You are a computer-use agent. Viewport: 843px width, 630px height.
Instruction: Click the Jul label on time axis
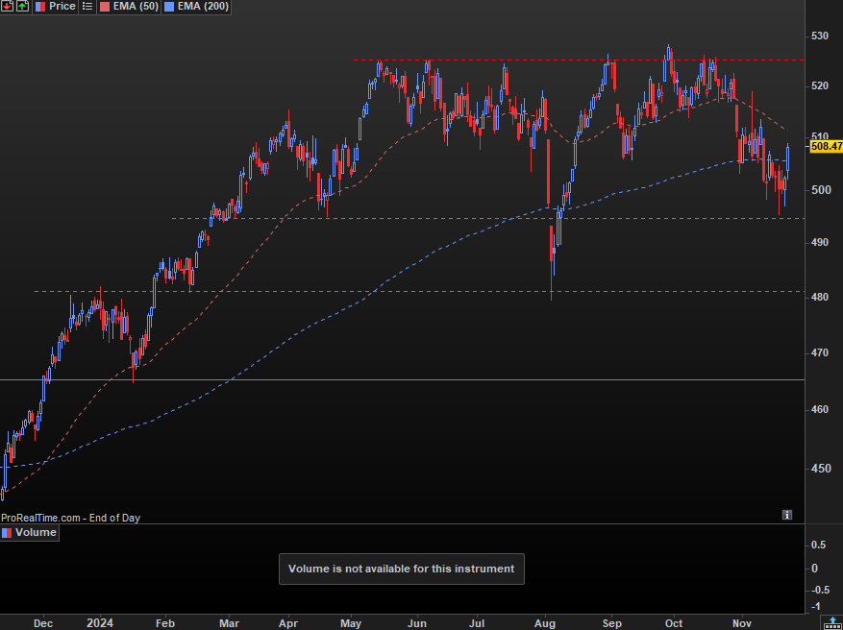click(x=477, y=623)
